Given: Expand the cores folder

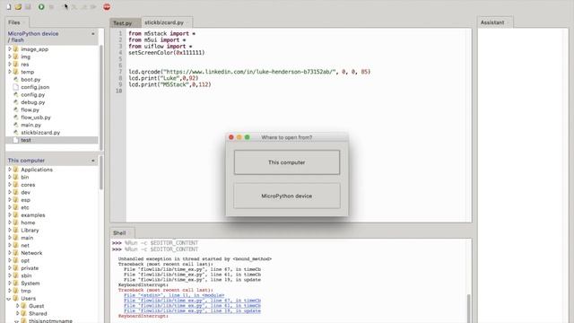Looking at the screenshot, I should click(x=10, y=185).
